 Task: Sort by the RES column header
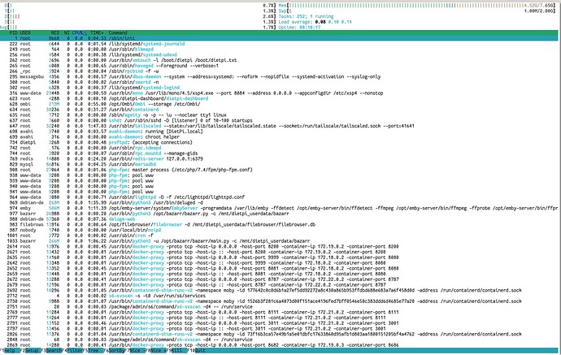[x=55, y=32]
